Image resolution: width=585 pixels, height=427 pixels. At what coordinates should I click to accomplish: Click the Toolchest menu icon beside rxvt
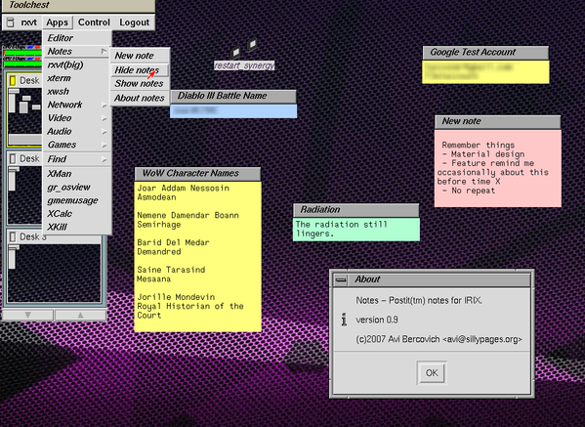tap(11, 22)
